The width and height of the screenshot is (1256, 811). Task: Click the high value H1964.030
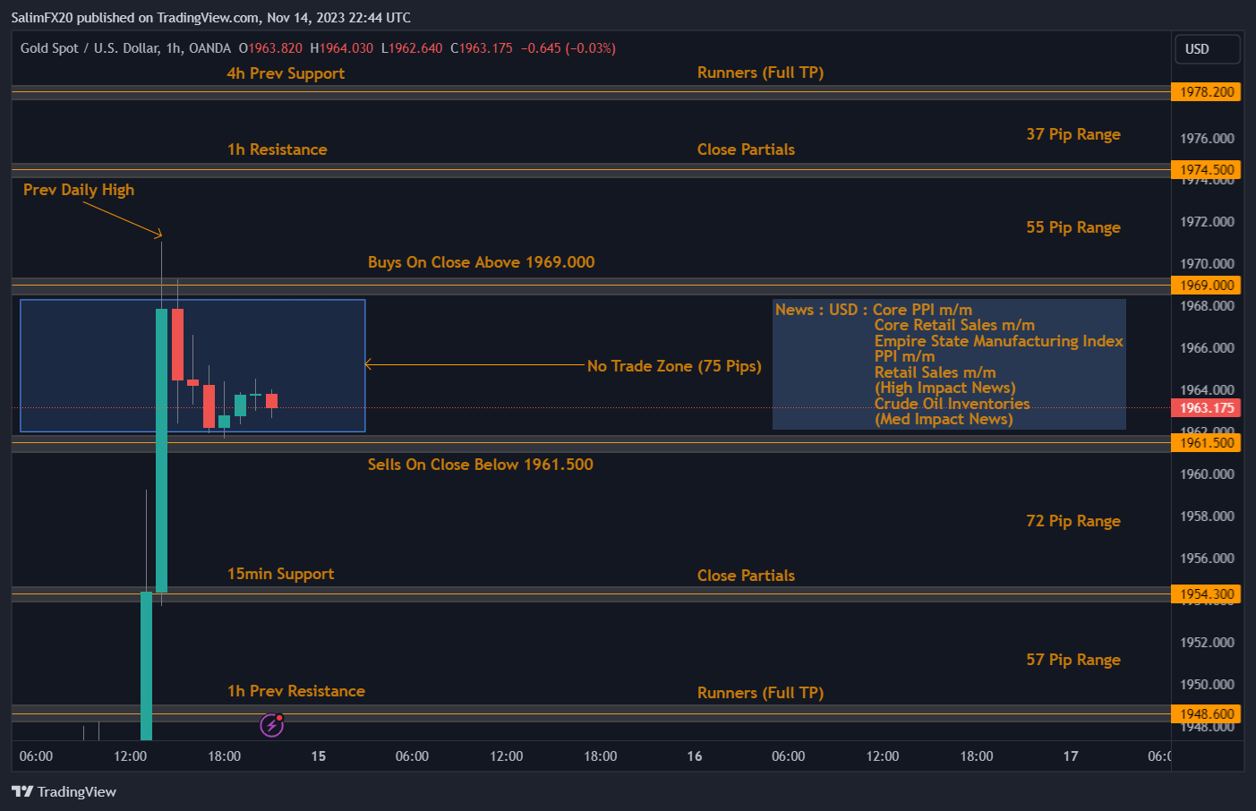click(x=341, y=48)
